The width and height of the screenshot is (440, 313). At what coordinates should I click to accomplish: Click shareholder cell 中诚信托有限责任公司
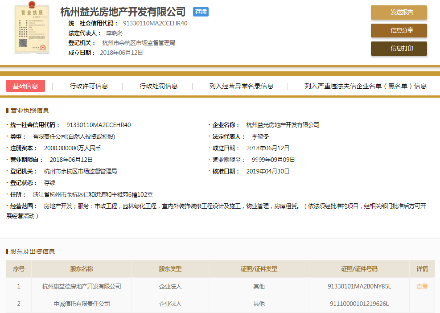point(82,304)
